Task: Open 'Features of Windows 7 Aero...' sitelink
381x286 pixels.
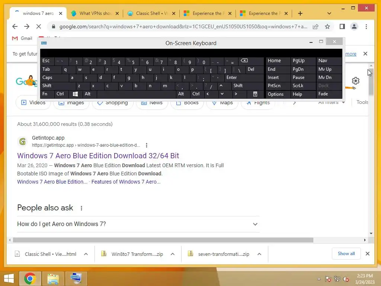Action: pos(126,182)
